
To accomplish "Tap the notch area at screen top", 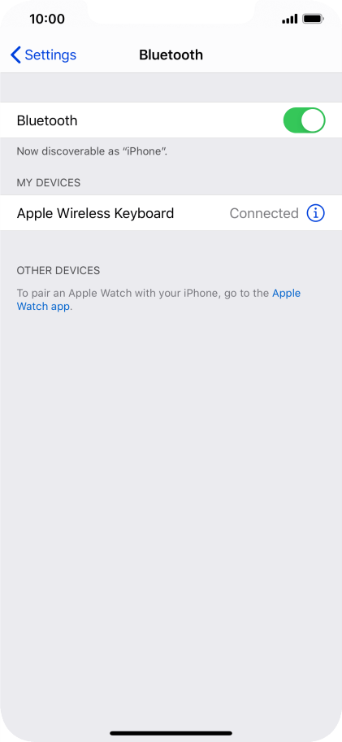I will (x=171, y=12).
